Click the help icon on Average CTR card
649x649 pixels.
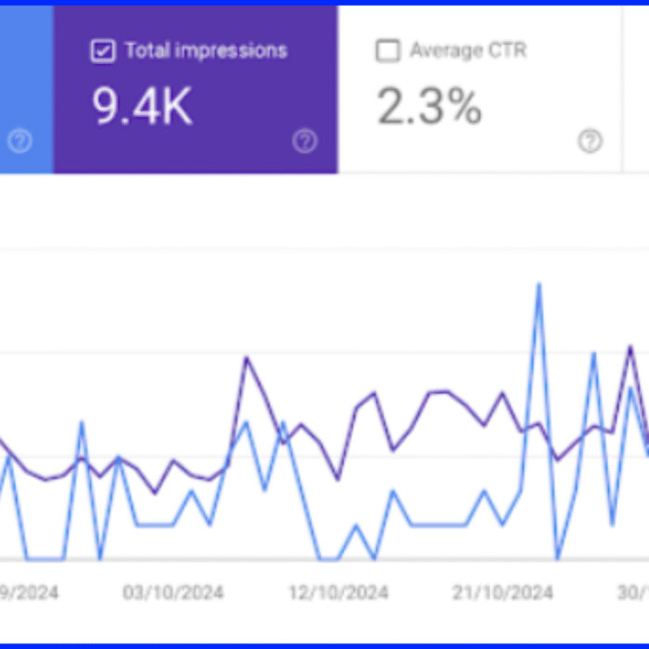point(590,141)
